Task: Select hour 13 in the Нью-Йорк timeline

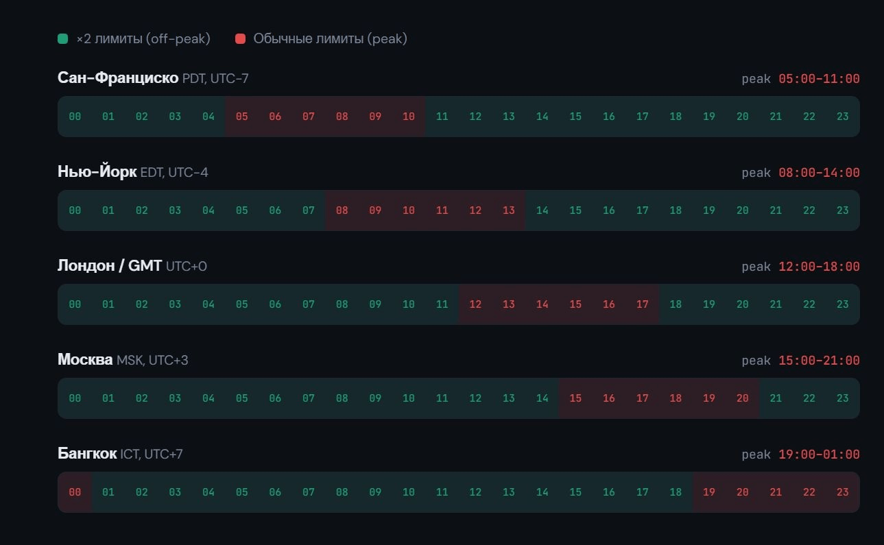Action: (508, 210)
